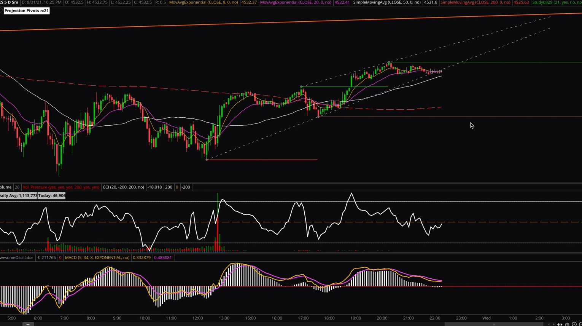Click the chart expansion arrows icon

pyautogui.click(x=560, y=324)
